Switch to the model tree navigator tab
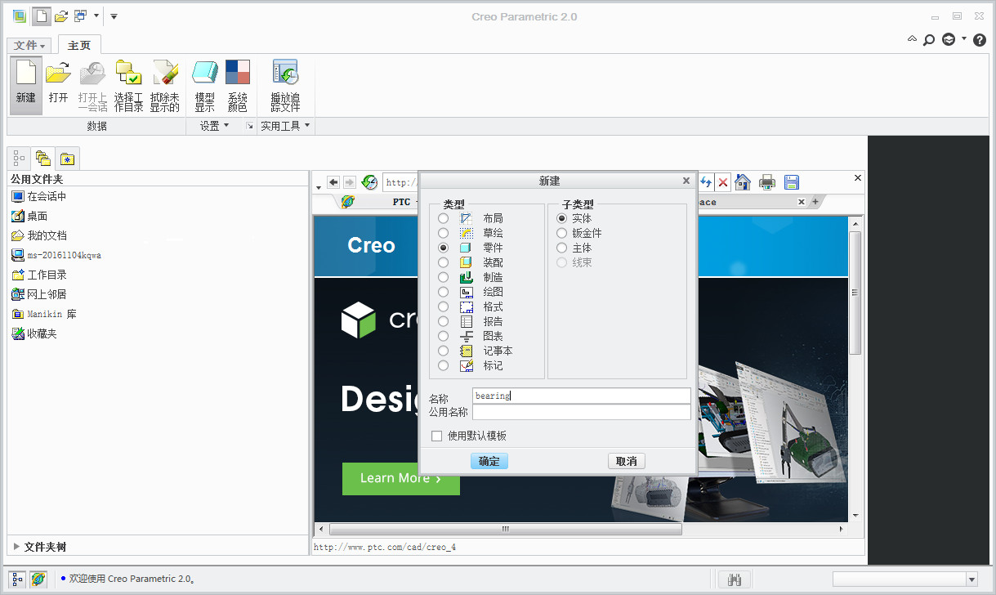Screen dimensions: 996x595 (20, 158)
